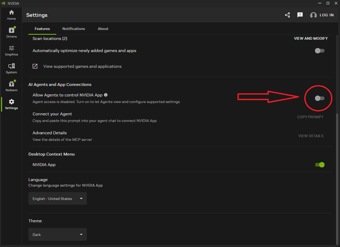Disable NVIDIA App desktop context menu toggle

(320, 165)
